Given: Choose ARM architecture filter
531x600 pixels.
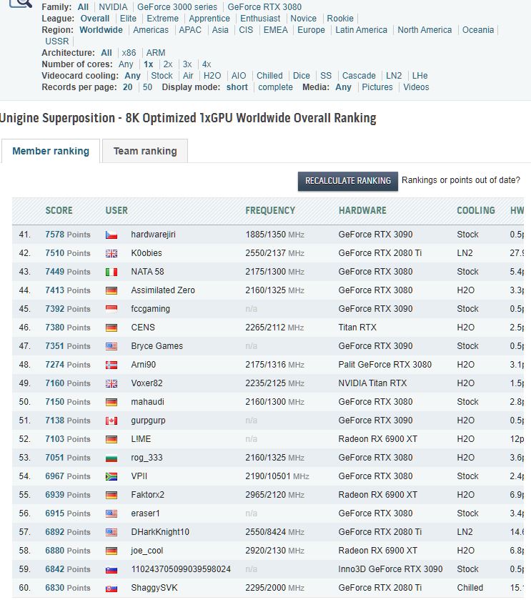Looking at the screenshot, I should click(x=156, y=53).
